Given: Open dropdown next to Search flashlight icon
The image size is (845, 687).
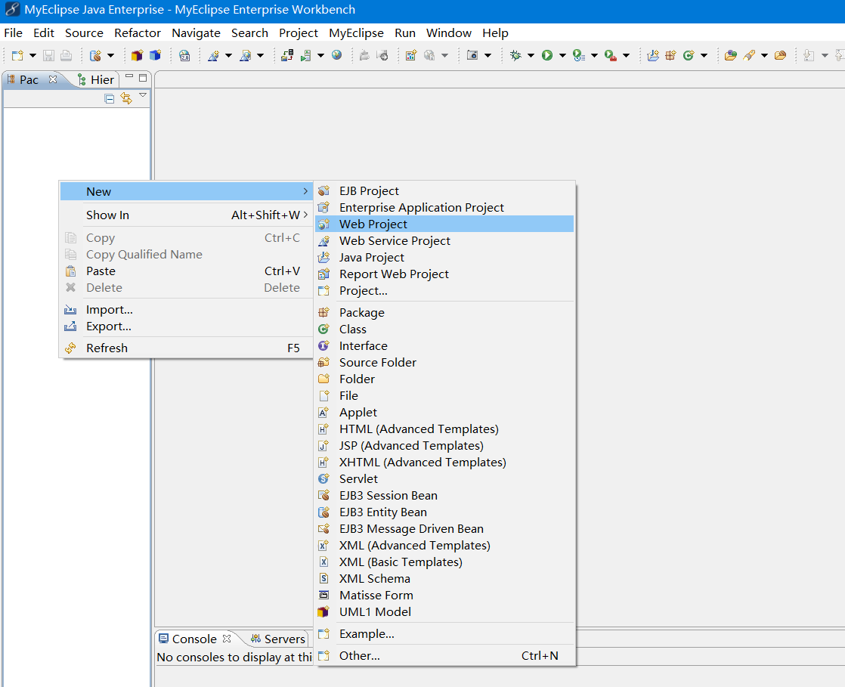Looking at the screenshot, I should pyautogui.click(x=764, y=55).
